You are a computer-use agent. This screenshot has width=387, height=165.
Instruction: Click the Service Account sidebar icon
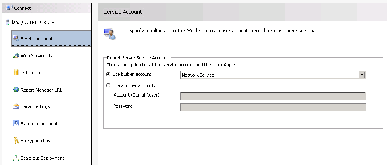pos(16,39)
